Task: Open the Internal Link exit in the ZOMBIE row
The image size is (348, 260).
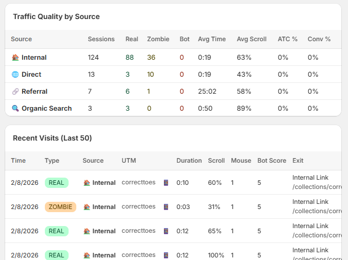Action: [x=310, y=202]
